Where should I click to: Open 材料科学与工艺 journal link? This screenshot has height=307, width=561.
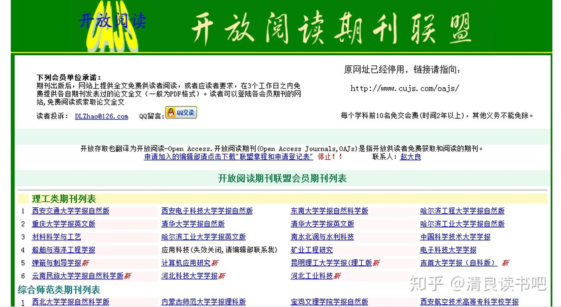(56, 237)
